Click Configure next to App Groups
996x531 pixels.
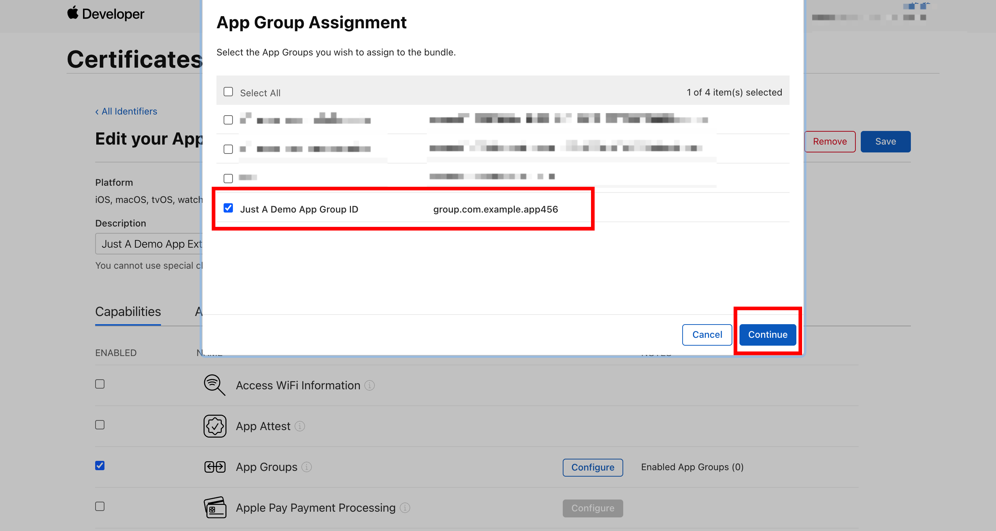592,467
